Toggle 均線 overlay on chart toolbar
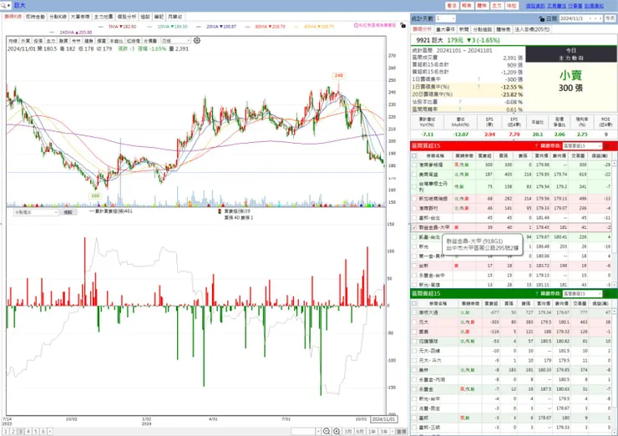The height and width of the screenshot is (436, 618). [x=13, y=41]
